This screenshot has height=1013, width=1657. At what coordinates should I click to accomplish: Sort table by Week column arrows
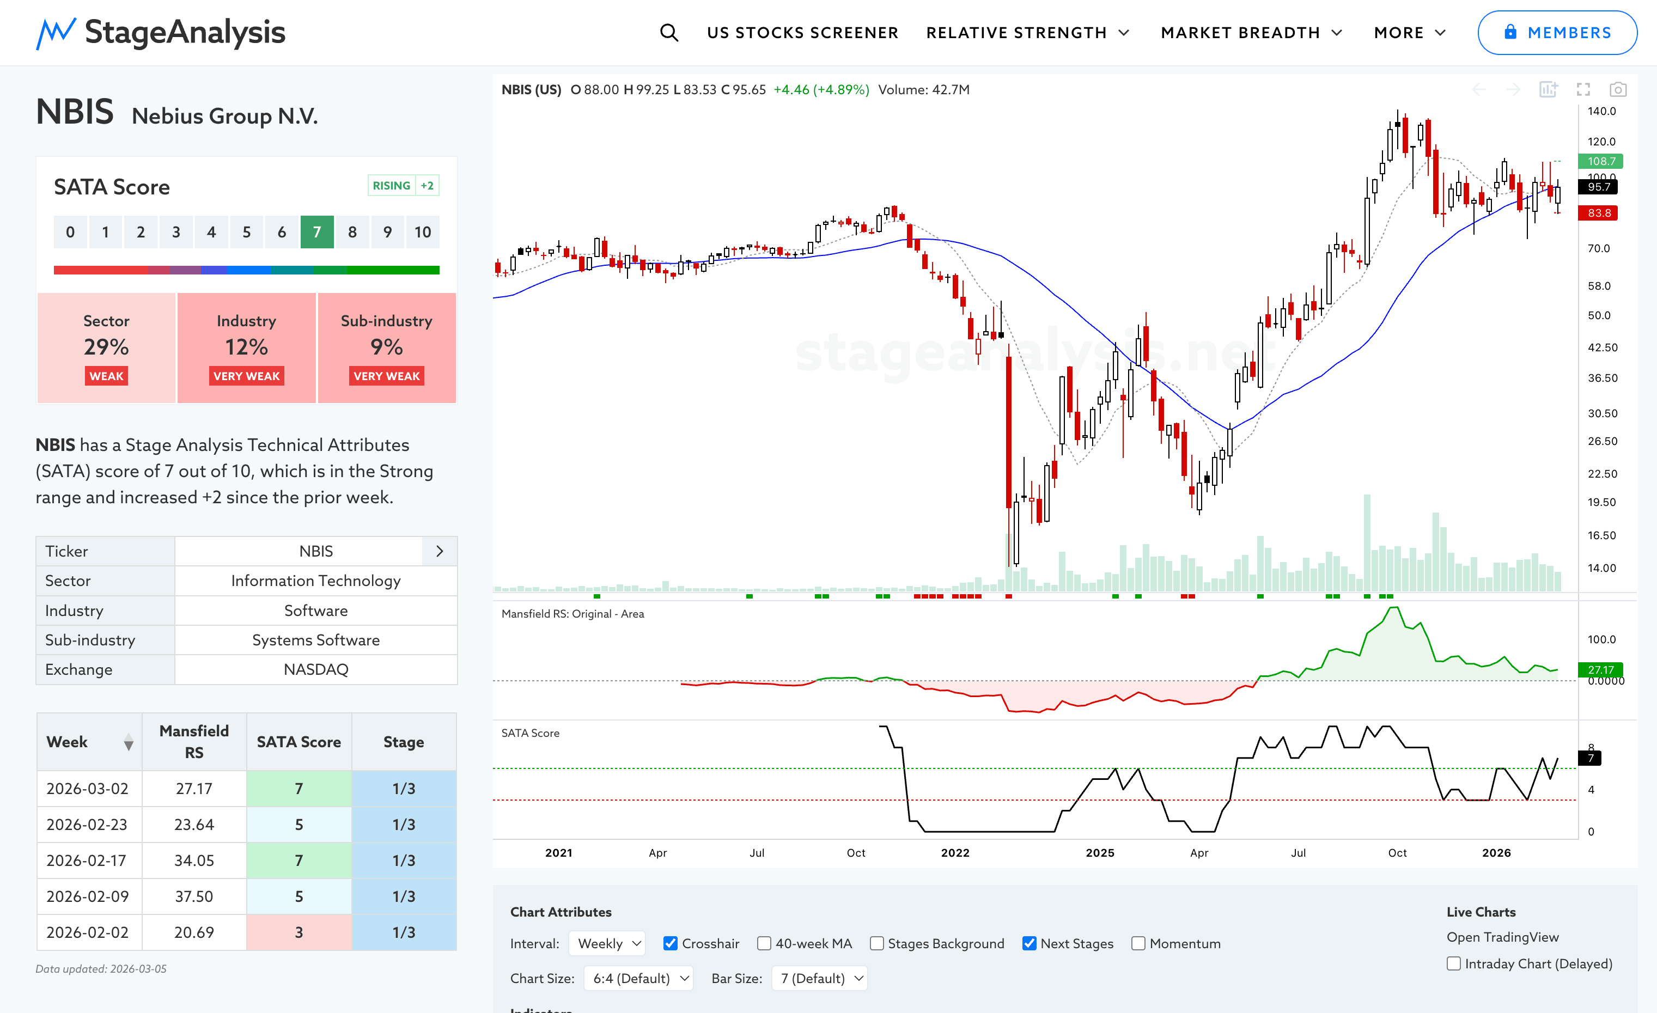[x=129, y=742]
